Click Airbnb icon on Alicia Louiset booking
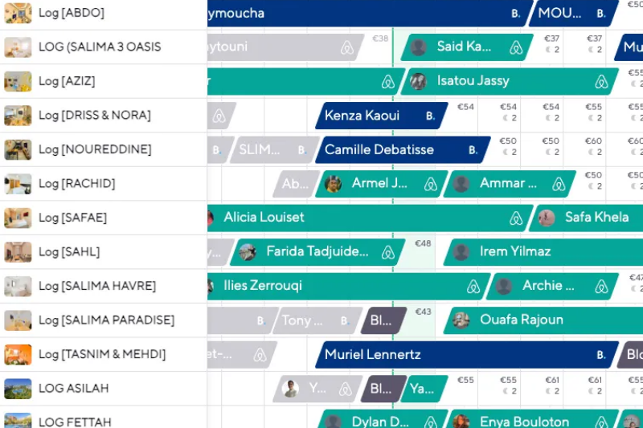This screenshot has height=428, width=643. pyautogui.click(x=516, y=218)
